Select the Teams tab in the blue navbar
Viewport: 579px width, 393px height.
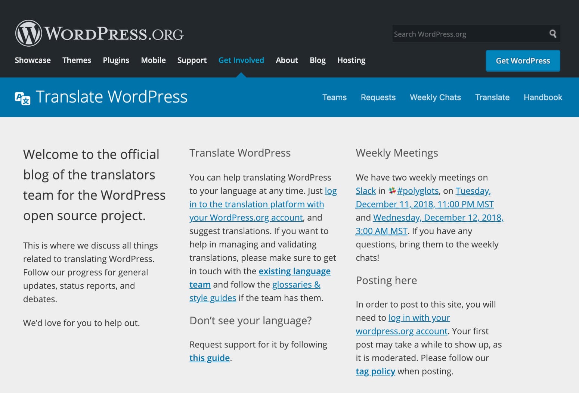click(334, 97)
